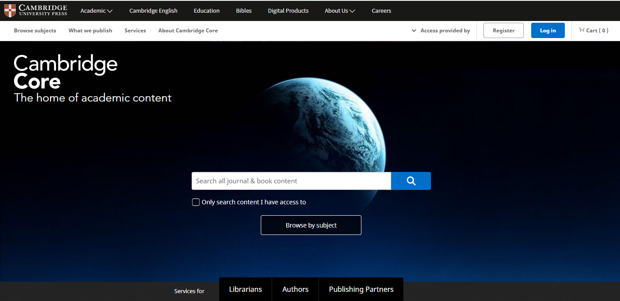The image size is (620, 301).
Task: Click the Cambridge University Press shield logo
Action: pyautogui.click(x=10, y=10)
